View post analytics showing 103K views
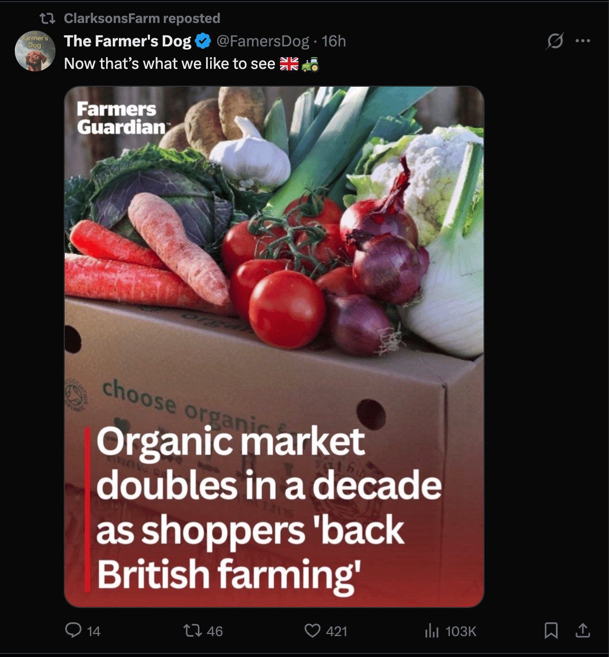609x657 pixels. (432, 631)
